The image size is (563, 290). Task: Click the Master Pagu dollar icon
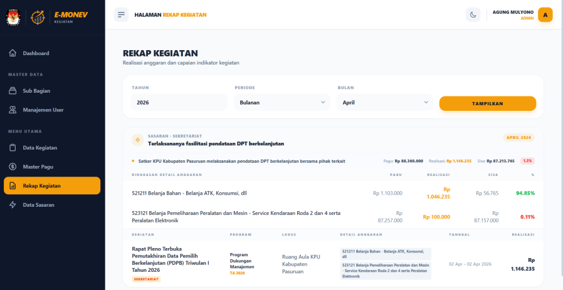[x=13, y=167]
